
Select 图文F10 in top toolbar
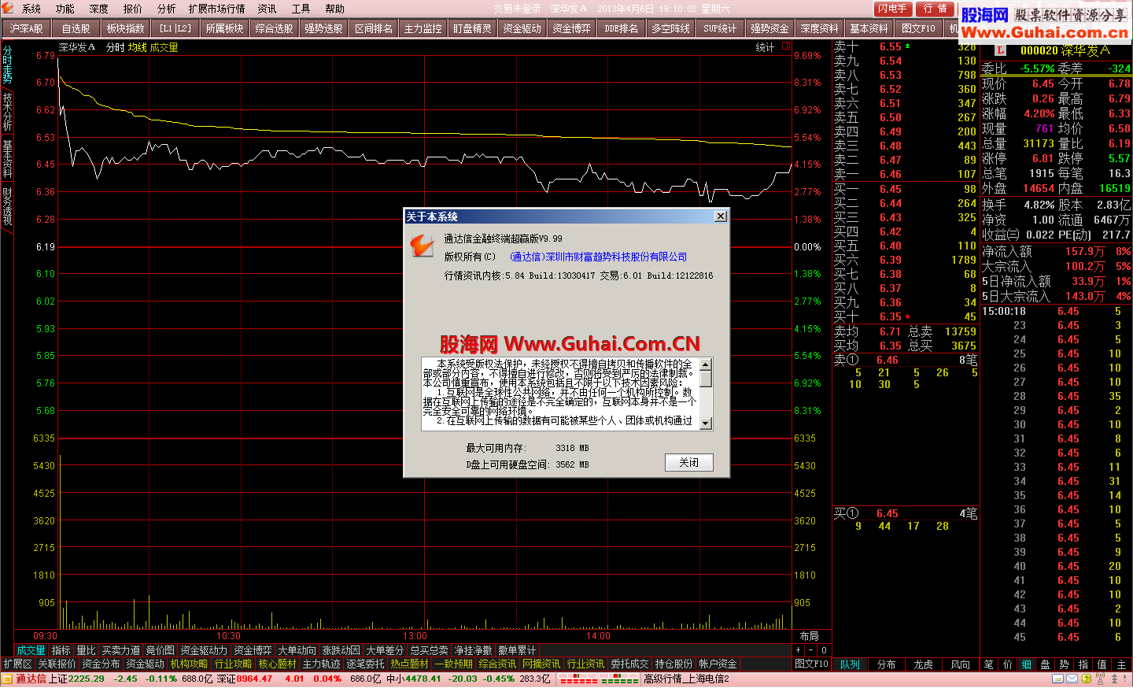coord(919,28)
